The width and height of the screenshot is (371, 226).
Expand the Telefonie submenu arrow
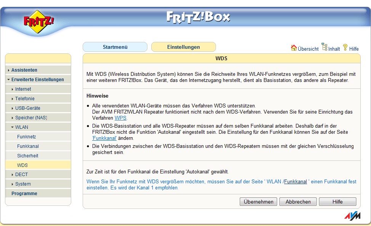point(12,99)
